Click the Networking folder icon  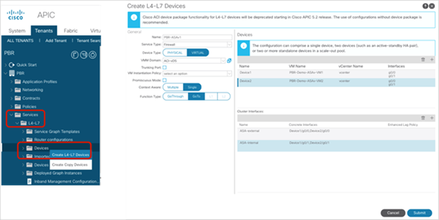click(17, 90)
